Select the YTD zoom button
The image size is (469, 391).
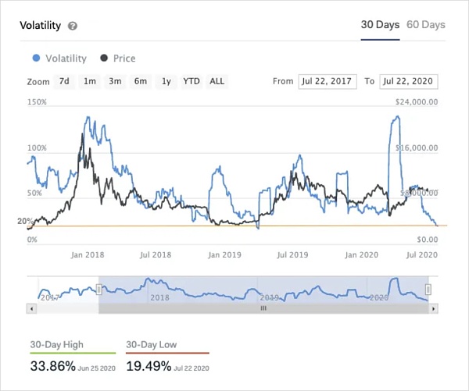pos(192,81)
